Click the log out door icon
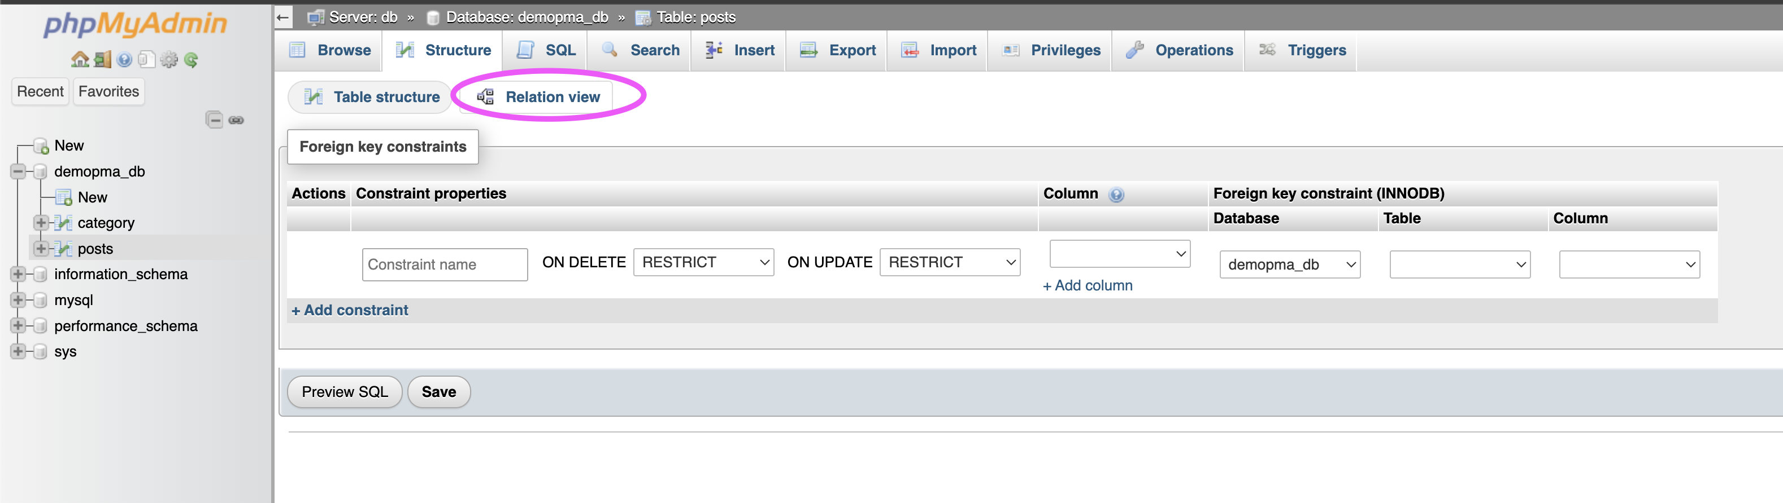 [x=102, y=60]
